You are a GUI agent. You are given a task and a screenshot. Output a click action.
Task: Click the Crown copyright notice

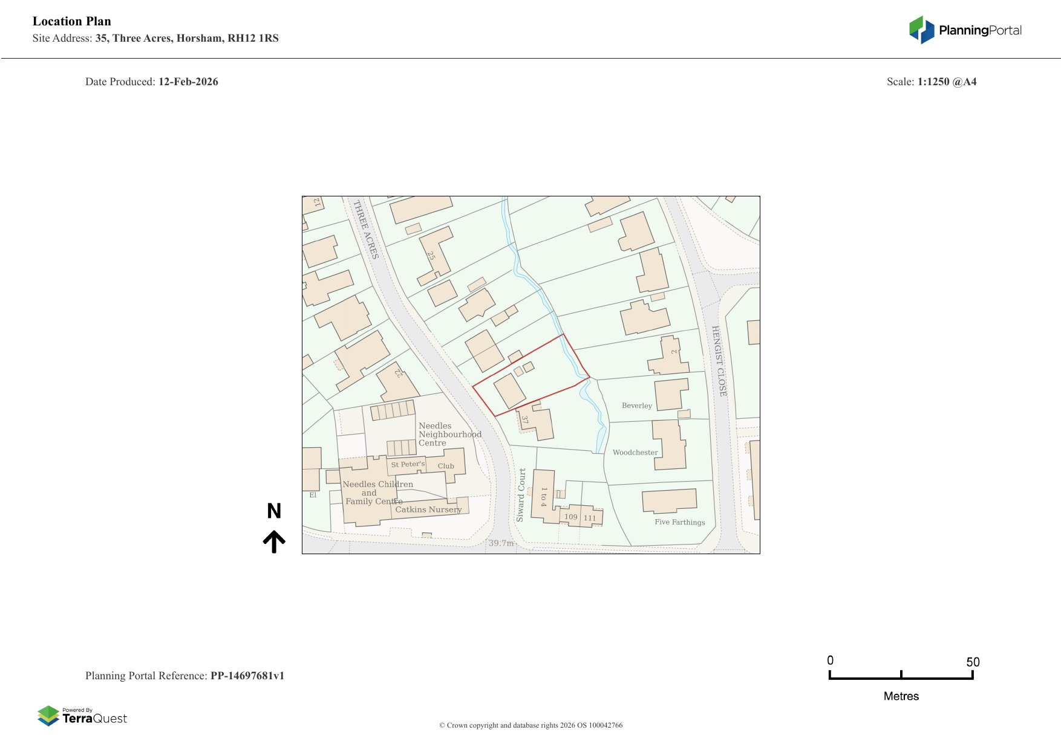pos(530,725)
